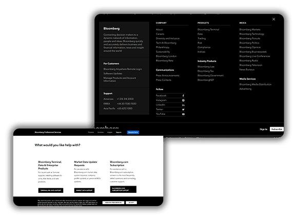The width and height of the screenshot is (294, 220).
Task: Open Manage Products and Account Information
Action: 120,79
